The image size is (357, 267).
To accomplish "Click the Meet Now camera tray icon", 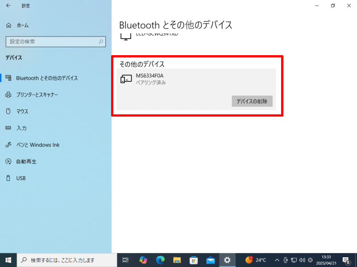I will coord(286,260).
